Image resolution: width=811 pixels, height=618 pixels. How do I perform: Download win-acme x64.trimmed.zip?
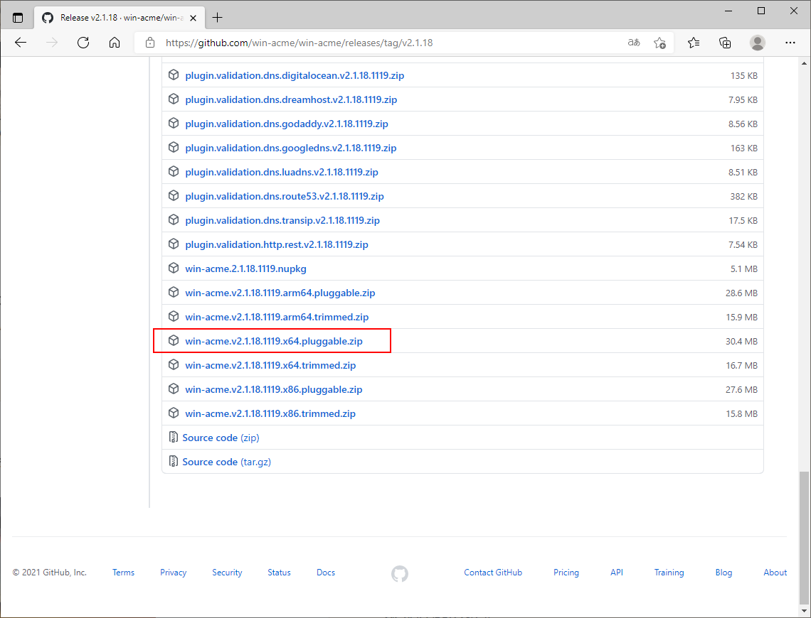point(270,366)
